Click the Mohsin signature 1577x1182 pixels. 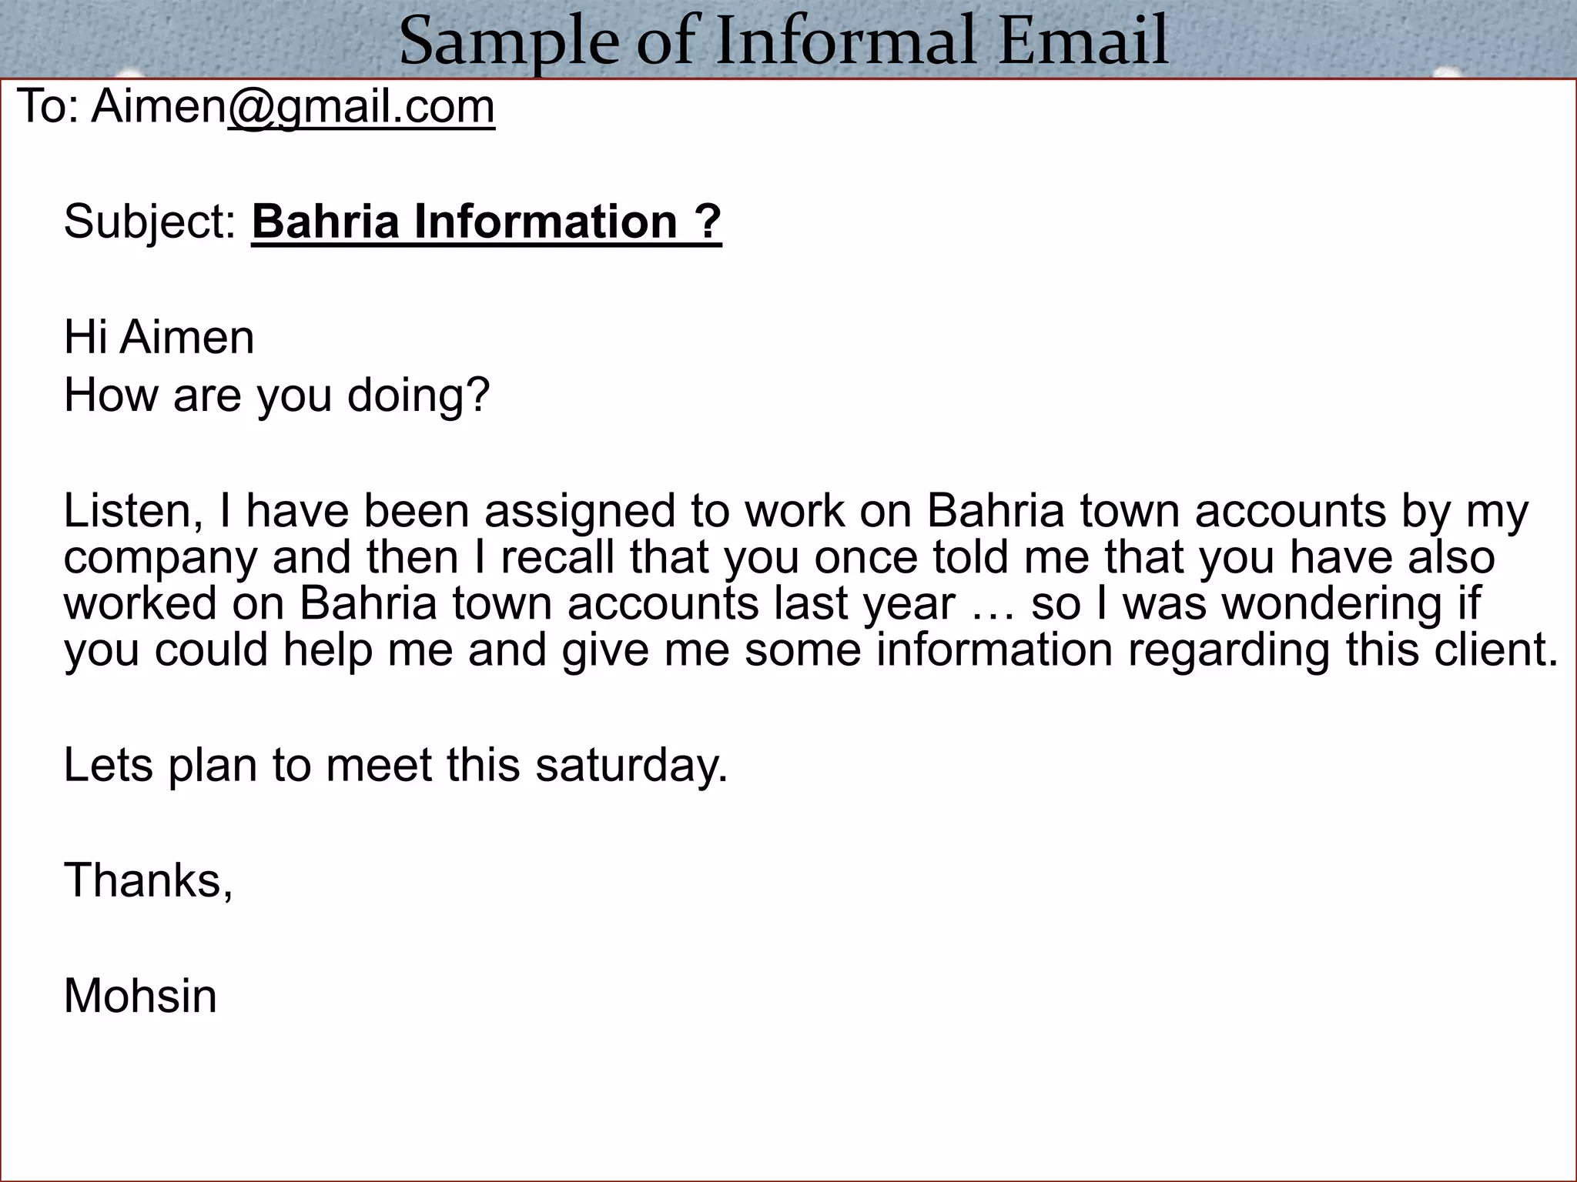[140, 996]
